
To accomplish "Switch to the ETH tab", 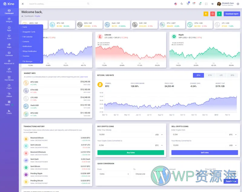I will click(210, 75).
